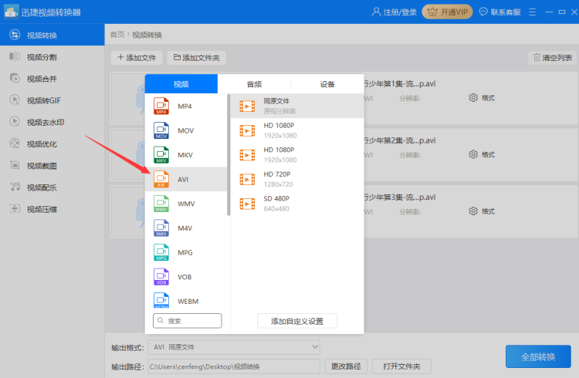This screenshot has height=378, width=579.
Task: Click the 输出路径 path field
Action: point(234,366)
